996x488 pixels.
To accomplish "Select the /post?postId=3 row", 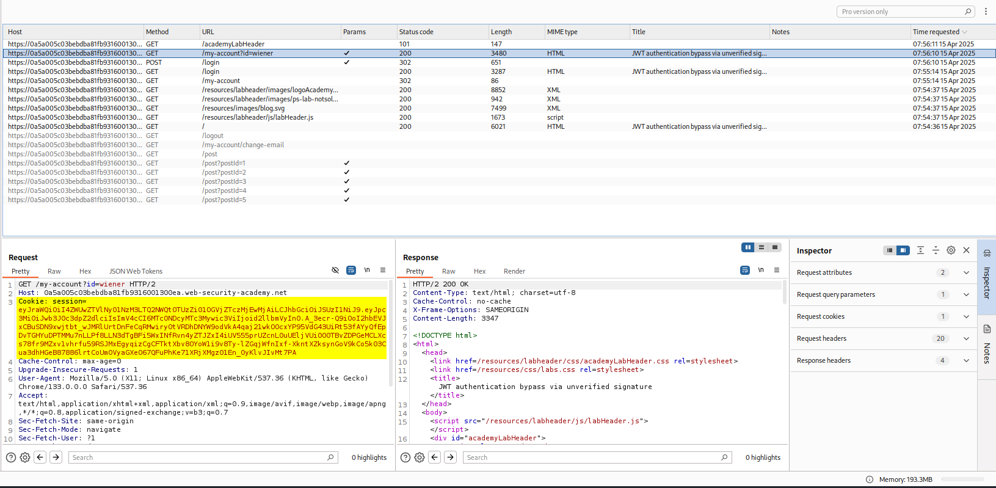I will 499,181.
